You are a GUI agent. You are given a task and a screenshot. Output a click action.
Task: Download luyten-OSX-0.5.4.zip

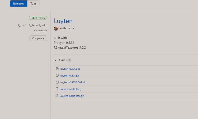pos(73,82)
